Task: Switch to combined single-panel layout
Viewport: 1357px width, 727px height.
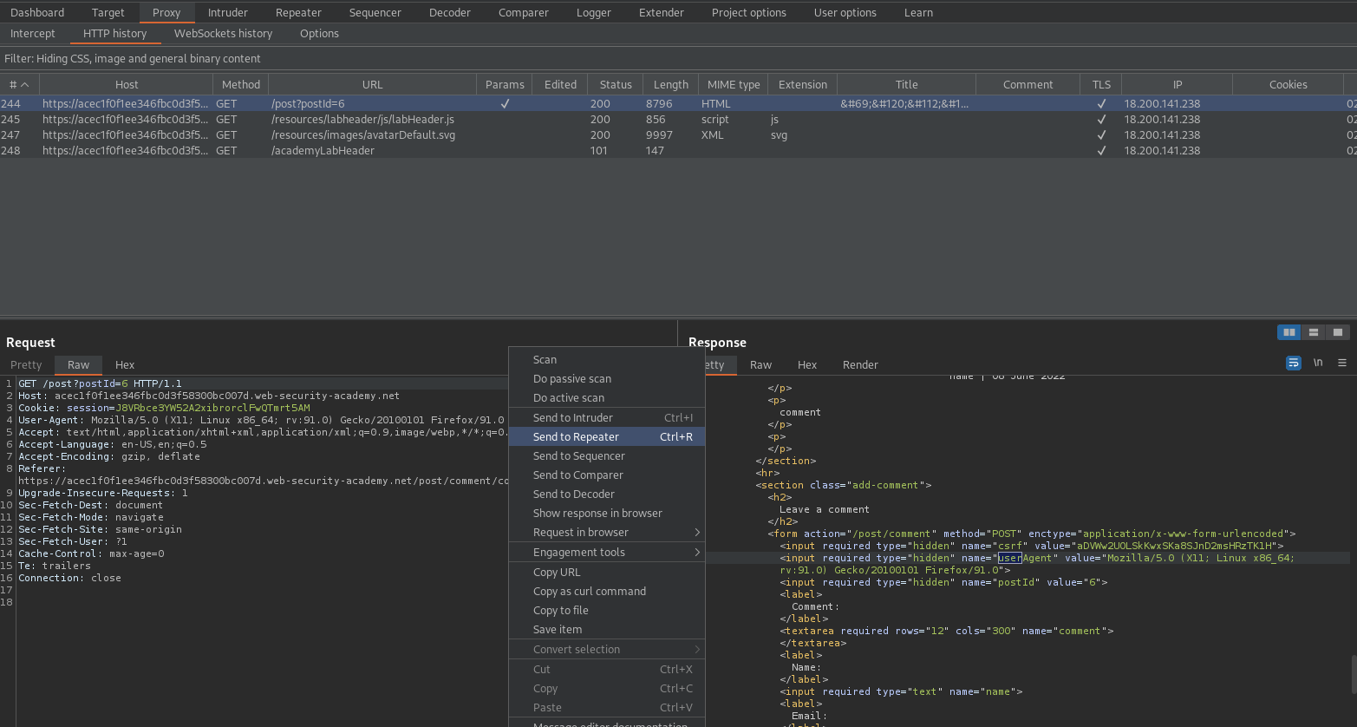Action: [1338, 332]
